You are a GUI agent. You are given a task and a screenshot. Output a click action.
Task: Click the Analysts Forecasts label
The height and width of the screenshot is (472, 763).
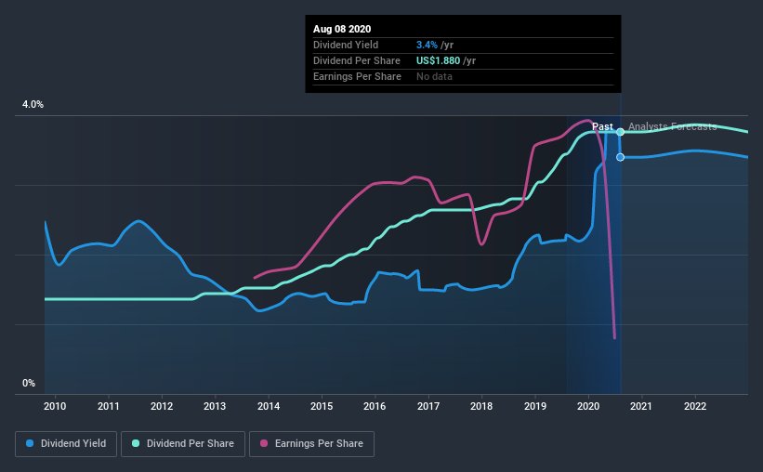point(673,126)
